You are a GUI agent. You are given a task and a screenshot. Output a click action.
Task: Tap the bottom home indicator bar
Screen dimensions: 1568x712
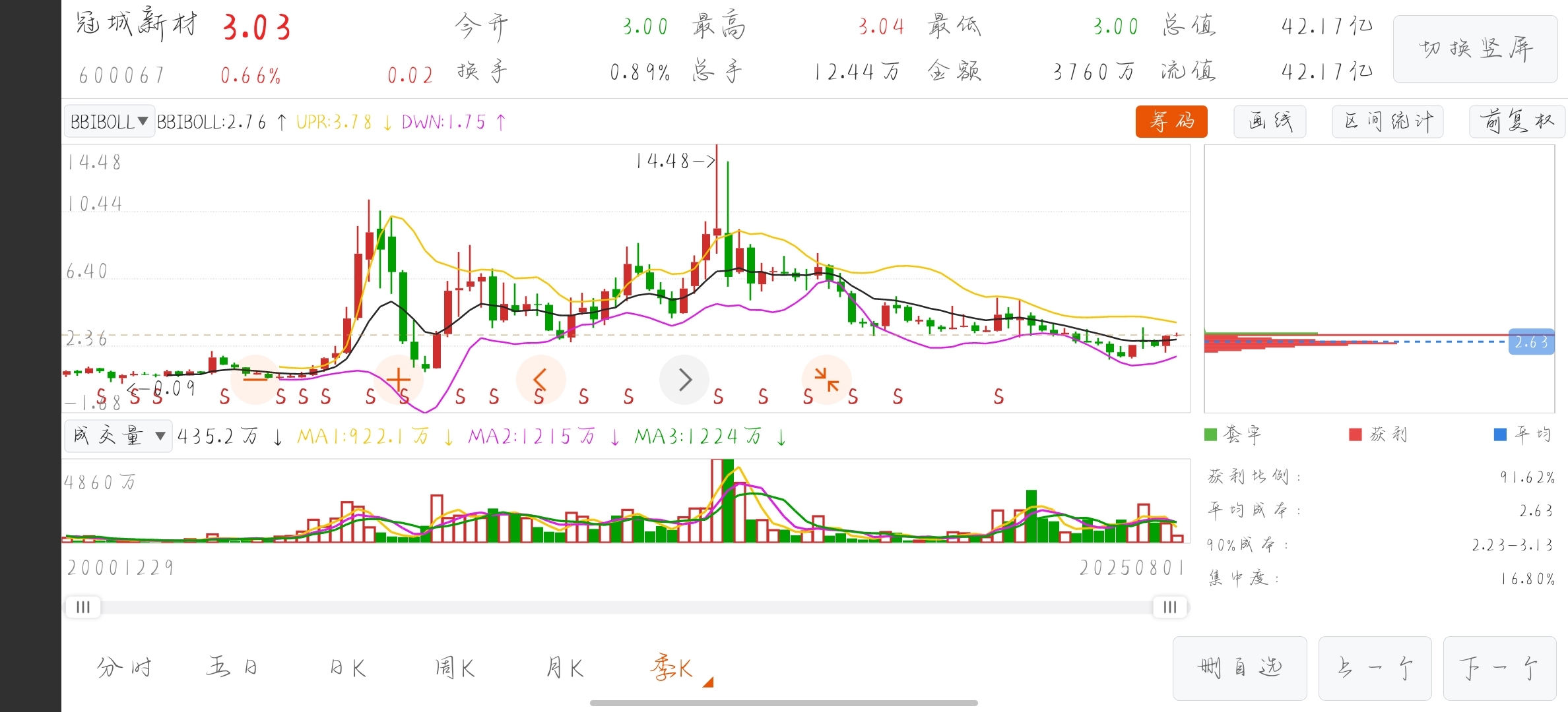[784, 703]
